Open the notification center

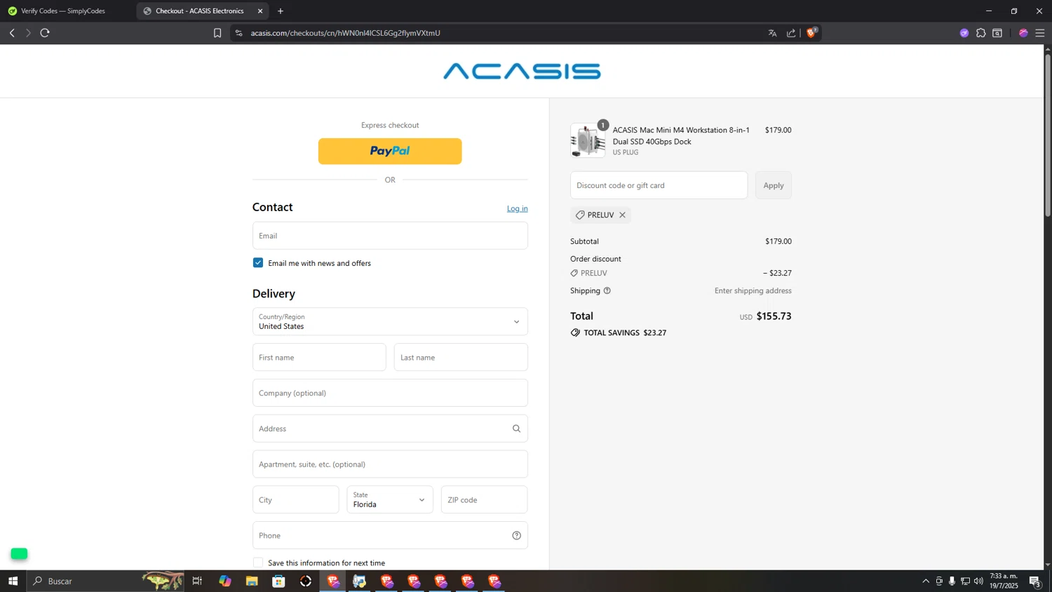pyautogui.click(x=1035, y=581)
